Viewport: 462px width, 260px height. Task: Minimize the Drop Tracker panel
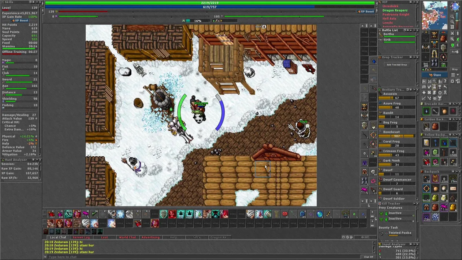414,57
